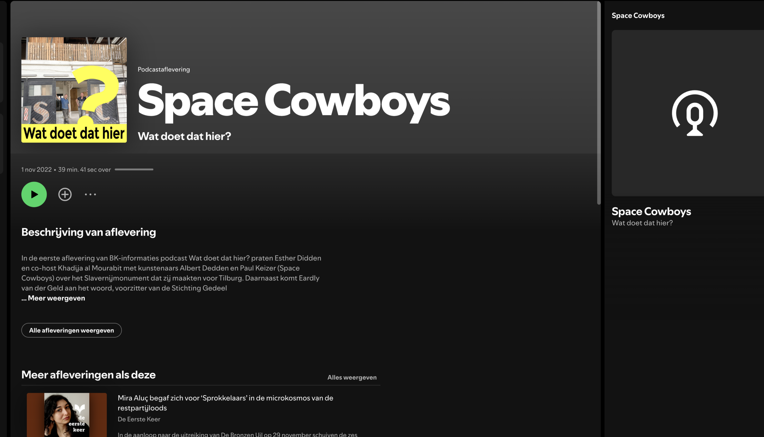The height and width of the screenshot is (437, 764).
Task: Expand description with Meer weergeven
Action: [56, 298]
